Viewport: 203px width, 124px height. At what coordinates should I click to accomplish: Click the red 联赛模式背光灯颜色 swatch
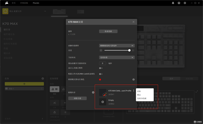(x=100, y=80)
